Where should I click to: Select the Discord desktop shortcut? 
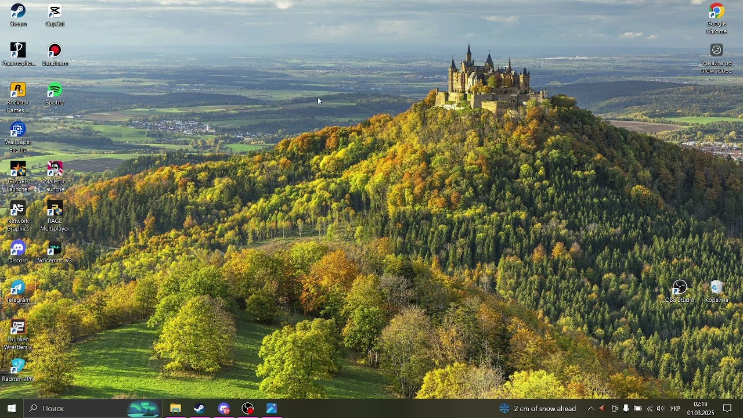[x=18, y=251]
